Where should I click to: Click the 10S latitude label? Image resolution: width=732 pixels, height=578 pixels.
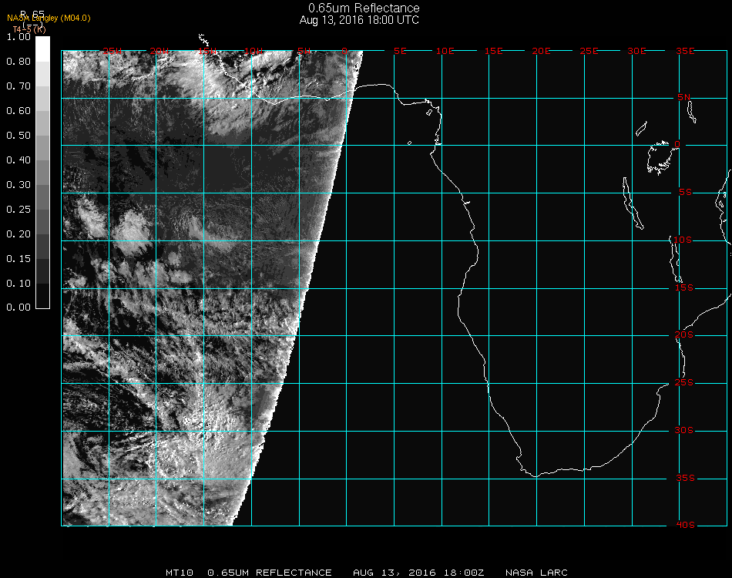683,240
